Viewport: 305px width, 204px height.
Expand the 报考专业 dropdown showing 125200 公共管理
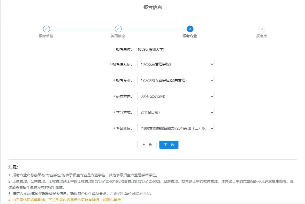[x=176, y=80]
